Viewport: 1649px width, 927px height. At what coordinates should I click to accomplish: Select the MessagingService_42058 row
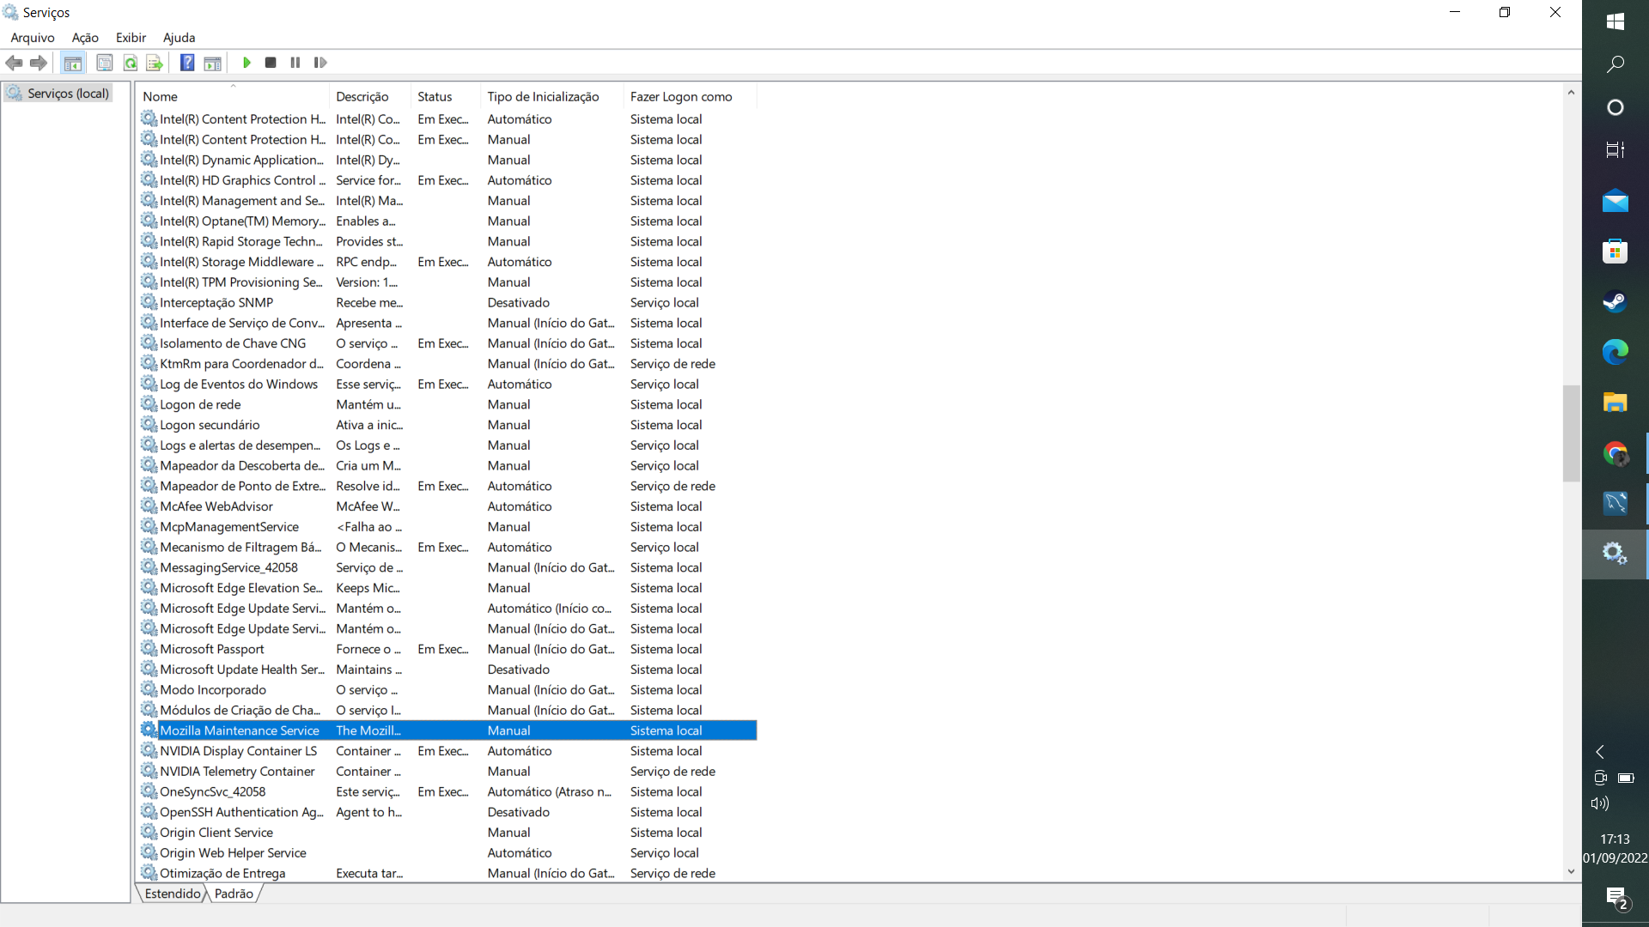(447, 567)
